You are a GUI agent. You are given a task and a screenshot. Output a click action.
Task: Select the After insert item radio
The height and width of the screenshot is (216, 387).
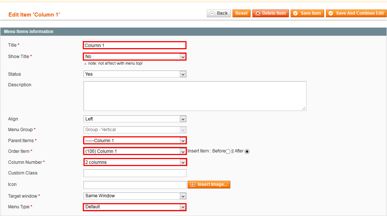coord(247,151)
